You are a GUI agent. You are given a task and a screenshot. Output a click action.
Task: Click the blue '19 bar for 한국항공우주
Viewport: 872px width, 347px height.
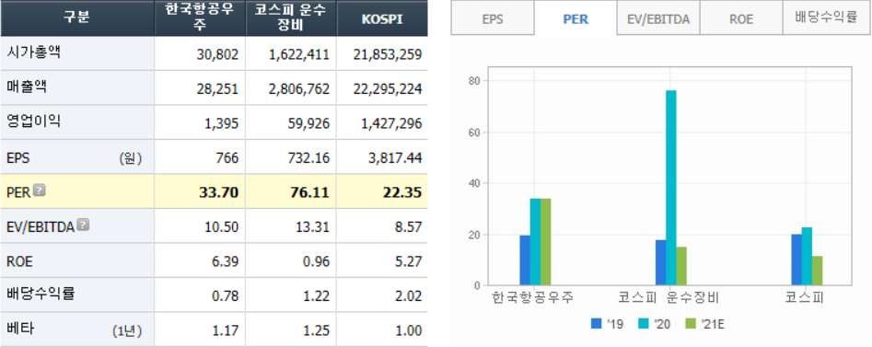coord(525,260)
